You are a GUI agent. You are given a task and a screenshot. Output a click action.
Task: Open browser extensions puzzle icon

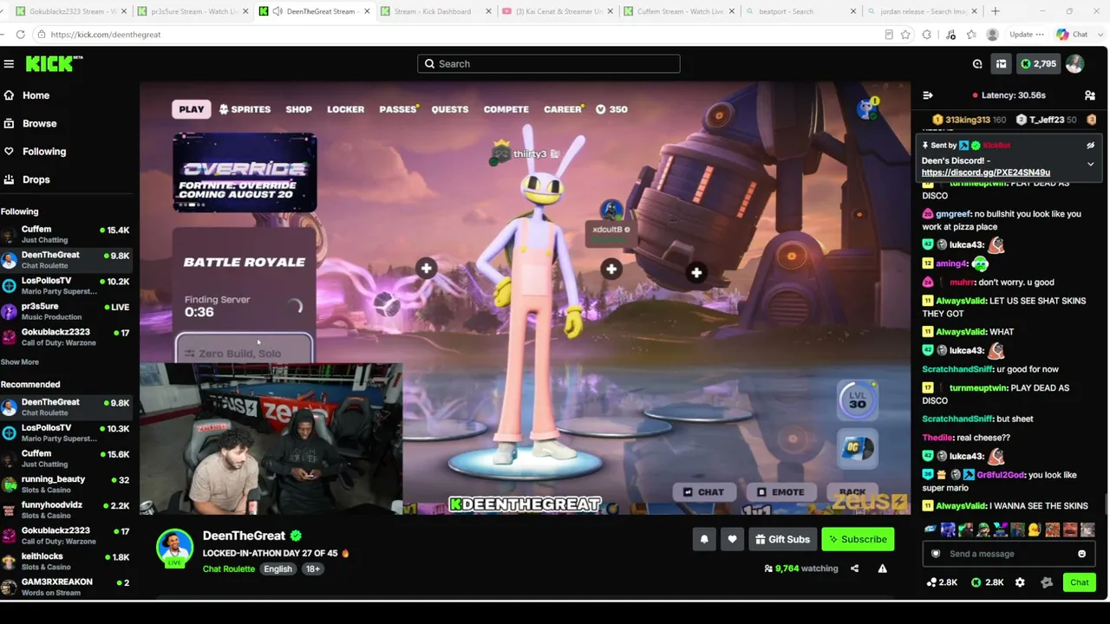pyautogui.click(x=927, y=35)
